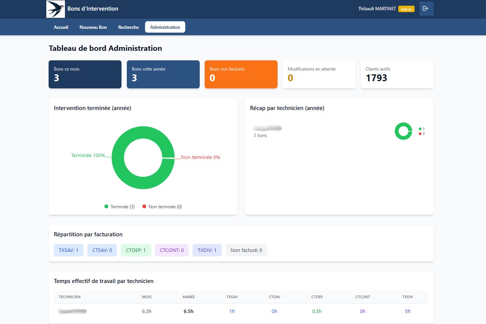486x324 pixels.
Task: Open the Modifications en attente card
Action: 319,74
